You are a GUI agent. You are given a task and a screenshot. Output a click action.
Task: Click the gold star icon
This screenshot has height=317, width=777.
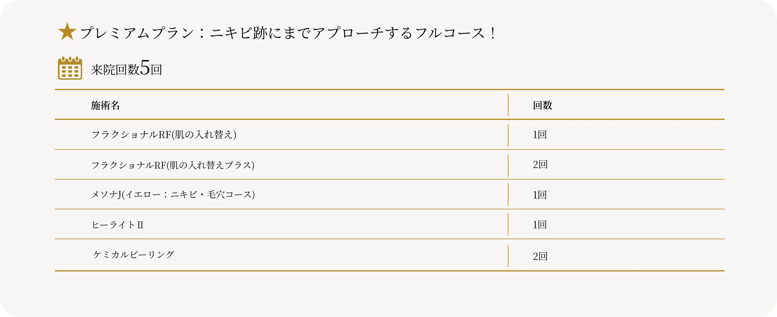pos(67,32)
